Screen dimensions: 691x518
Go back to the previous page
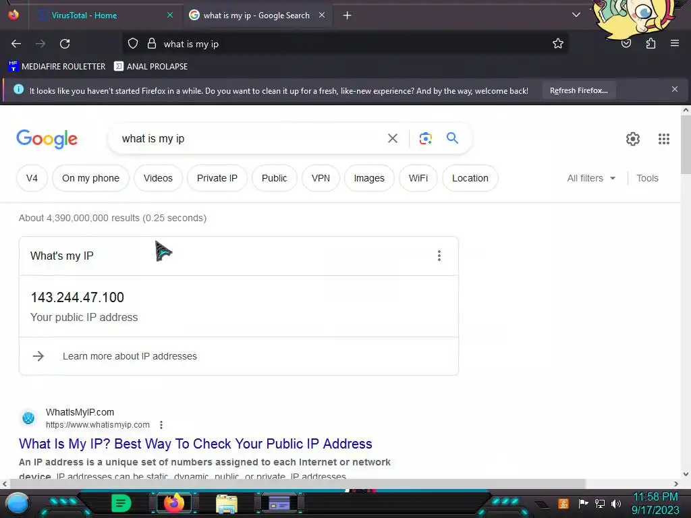click(x=16, y=44)
